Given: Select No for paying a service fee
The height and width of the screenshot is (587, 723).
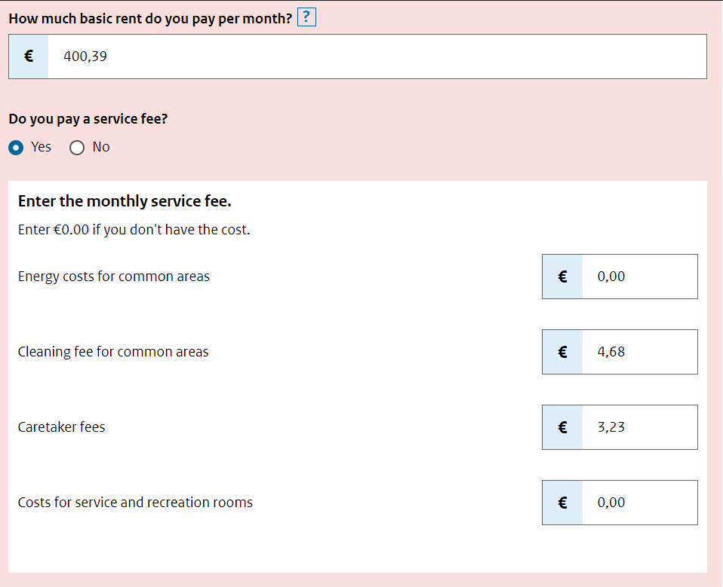Looking at the screenshot, I should pos(77,148).
